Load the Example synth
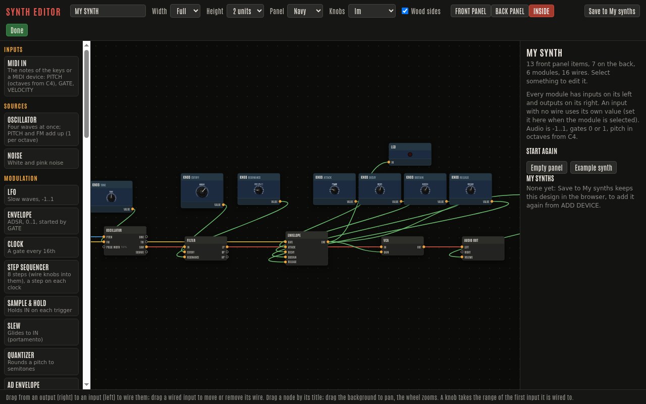646x404 pixels. (x=594, y=168)
